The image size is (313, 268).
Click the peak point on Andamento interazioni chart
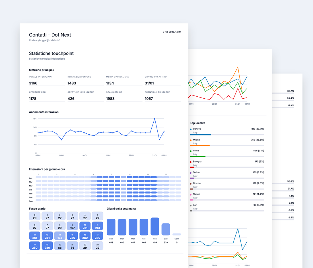click(x=155, y=118)
